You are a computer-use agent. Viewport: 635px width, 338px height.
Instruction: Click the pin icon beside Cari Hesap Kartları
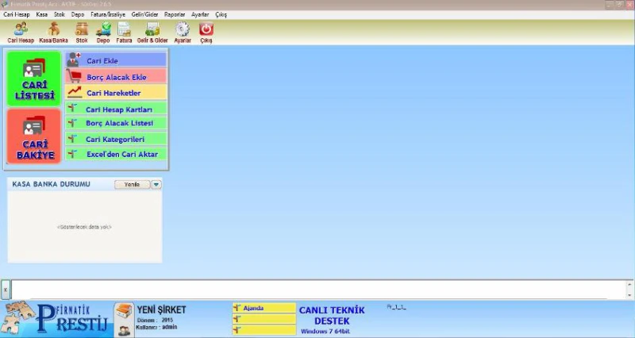(72, 109)
